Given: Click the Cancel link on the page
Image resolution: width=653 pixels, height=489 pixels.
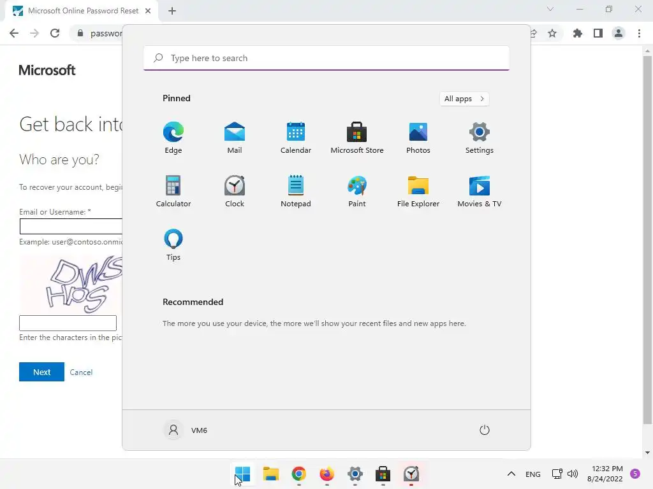Looking at the screenshot, I should coord(81,372).
